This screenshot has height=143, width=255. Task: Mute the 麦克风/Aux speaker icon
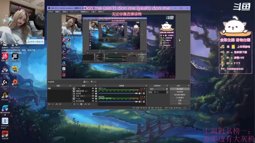click(x=140, y=93)
